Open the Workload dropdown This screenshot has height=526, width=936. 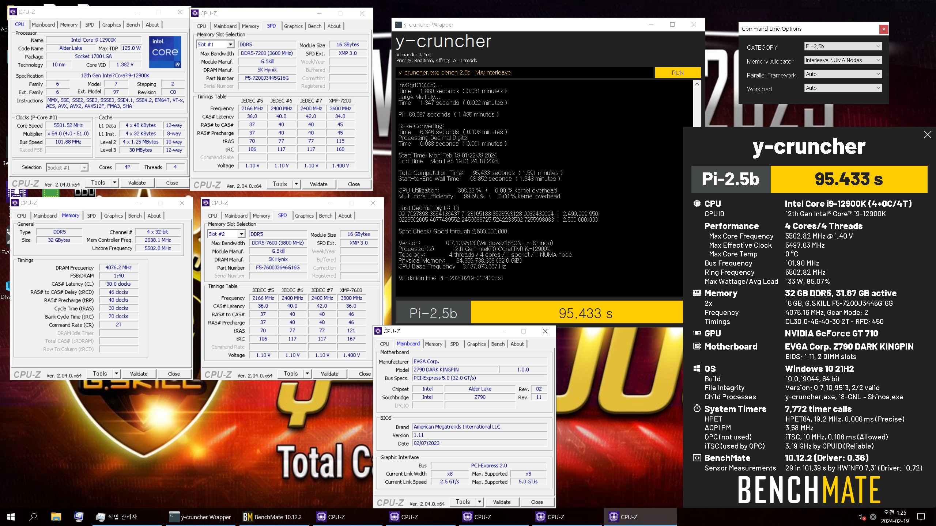pos(843,88)
